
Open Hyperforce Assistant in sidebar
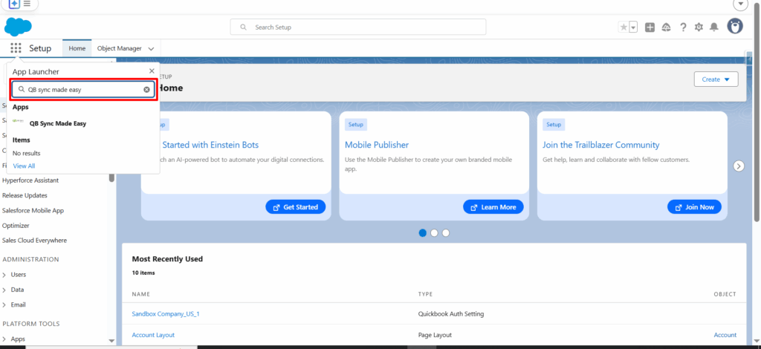click(x=30, y=180)
